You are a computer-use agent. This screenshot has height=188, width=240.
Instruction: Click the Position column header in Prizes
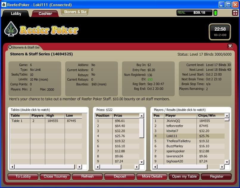pyautogui.click(x=104, y=116)
